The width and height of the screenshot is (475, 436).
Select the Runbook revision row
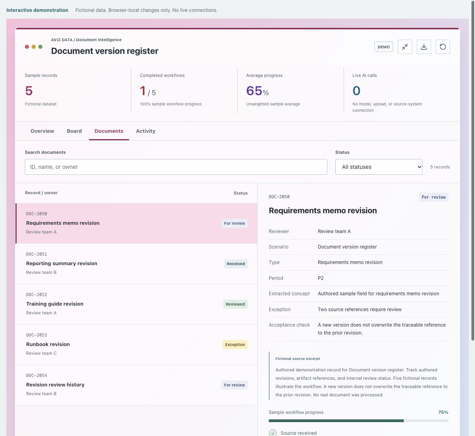[137, 345]
